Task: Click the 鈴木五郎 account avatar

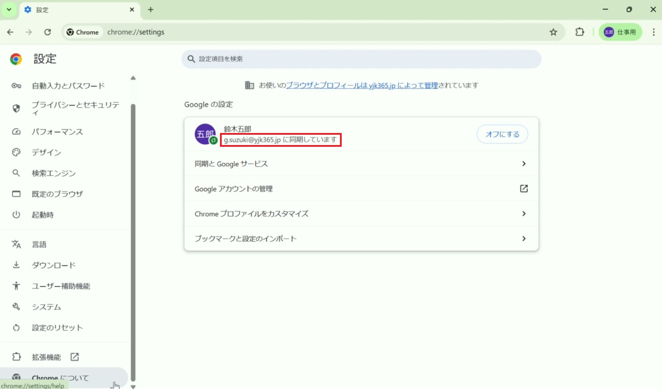Action: click(x=205, y=134)
